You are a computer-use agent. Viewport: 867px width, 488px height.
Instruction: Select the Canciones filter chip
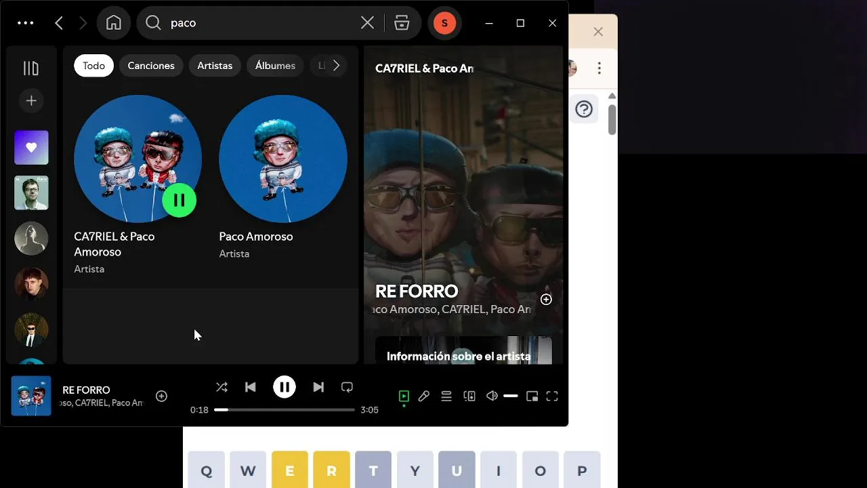coord(151,66)
